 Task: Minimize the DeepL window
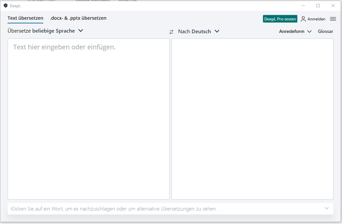[x=303, y=6]
